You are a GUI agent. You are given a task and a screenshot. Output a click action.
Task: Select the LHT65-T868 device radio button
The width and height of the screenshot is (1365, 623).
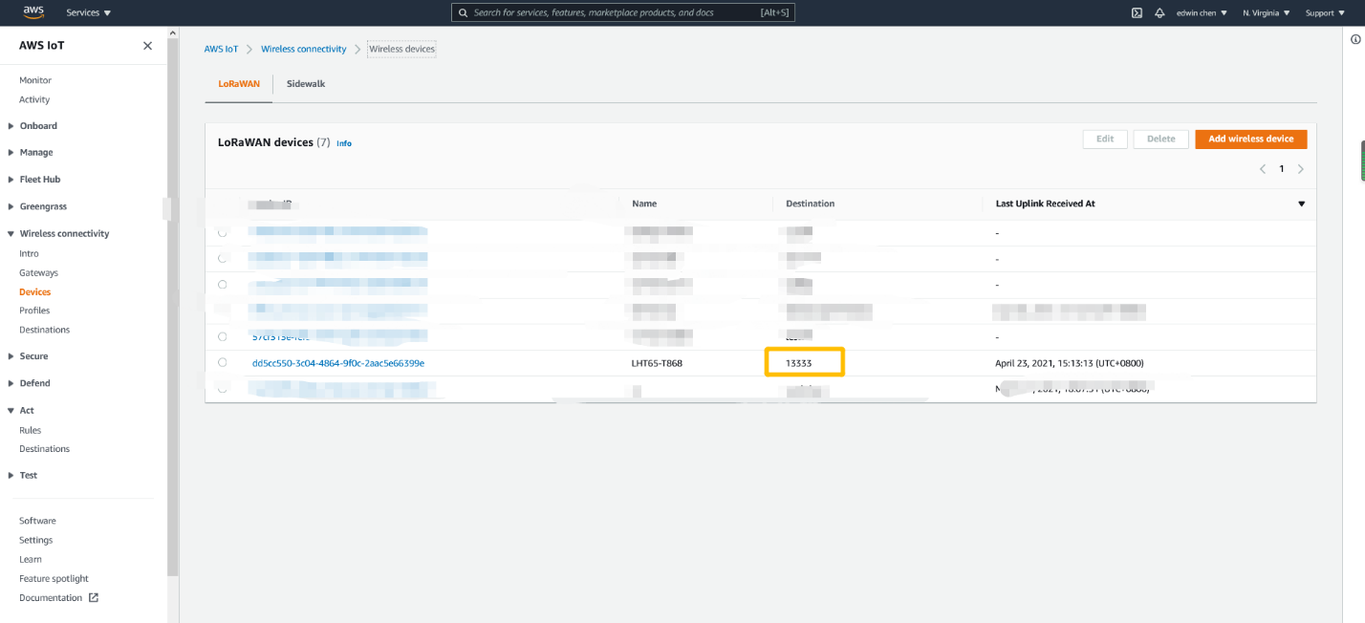click(223, 363)
